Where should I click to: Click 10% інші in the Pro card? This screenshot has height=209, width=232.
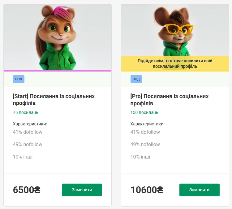point(140,157)
